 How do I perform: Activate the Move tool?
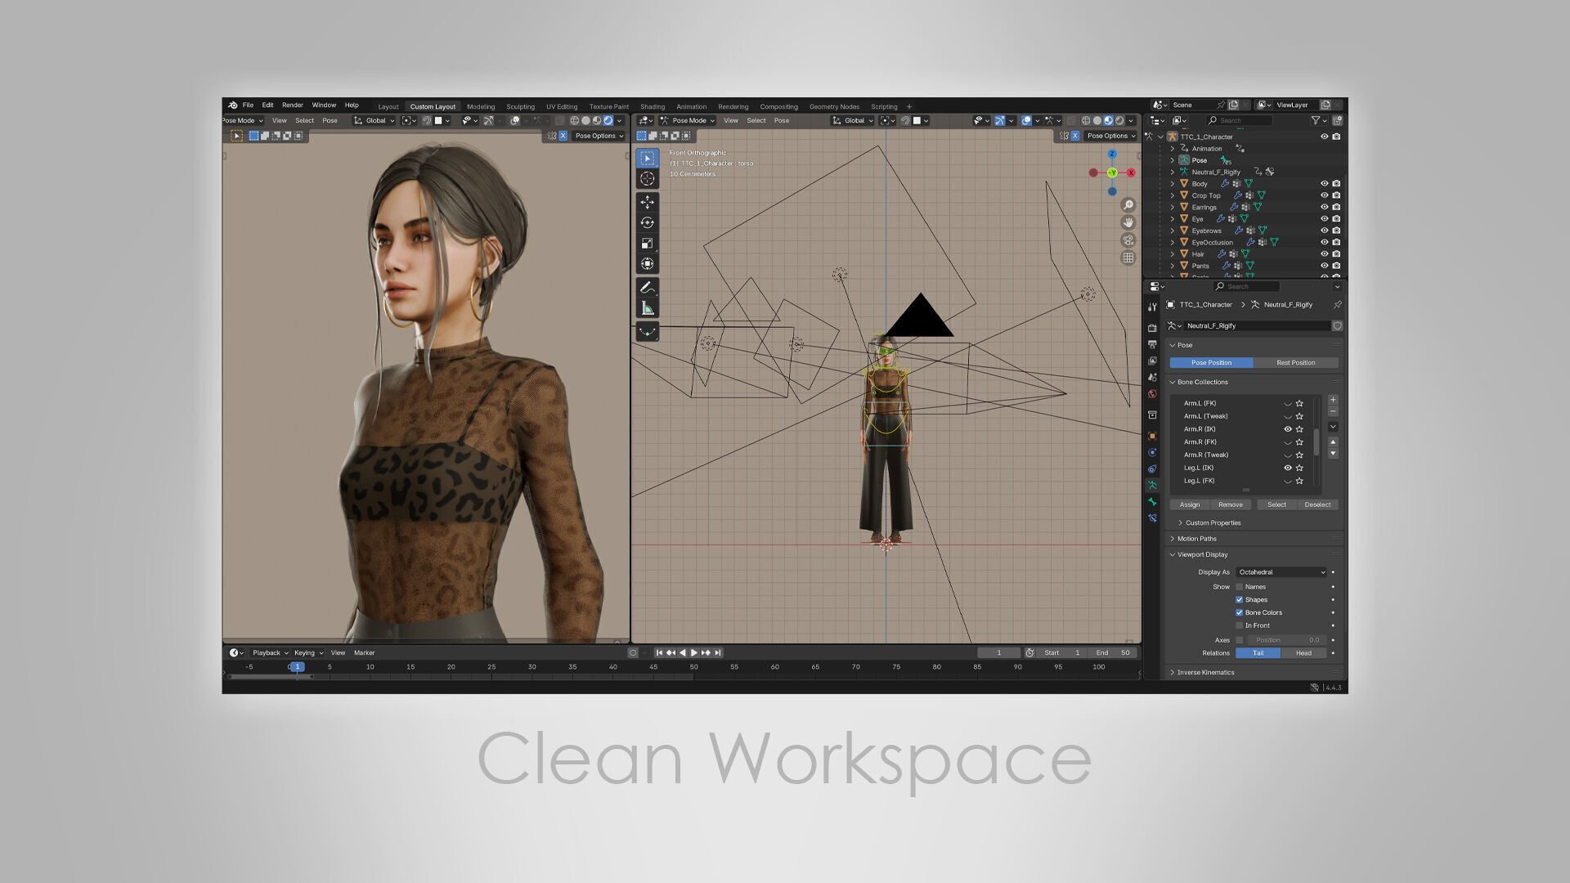[647, 202]
